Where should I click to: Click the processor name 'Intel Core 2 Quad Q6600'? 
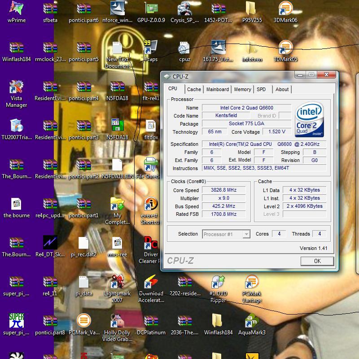246,108
